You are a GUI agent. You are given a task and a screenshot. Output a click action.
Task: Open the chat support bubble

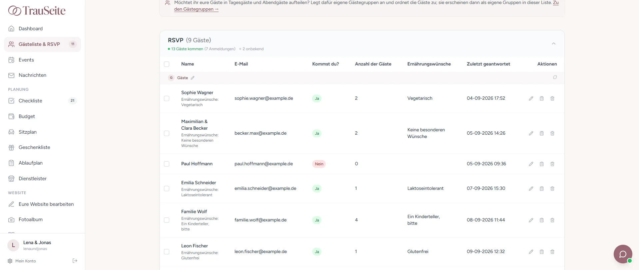pyautogui.click(x=623, y=254)
